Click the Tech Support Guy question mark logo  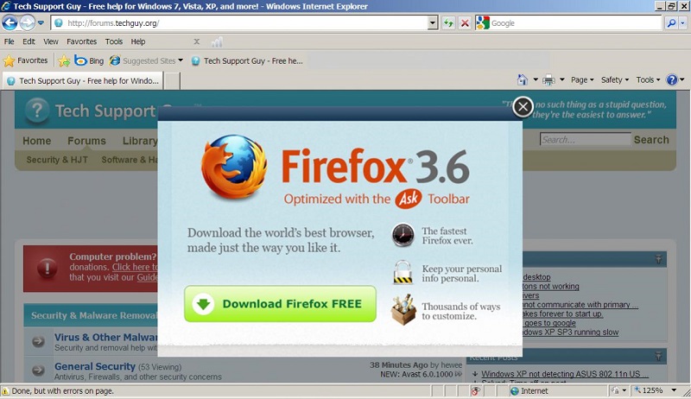coord(37,110)
